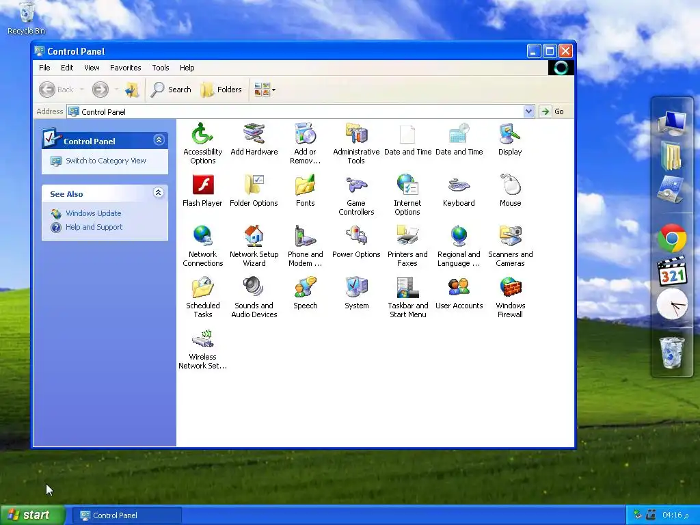Open Add Hardware wizard
The height and width of the screenshot is (525, 700).
(x=254, y=139)
